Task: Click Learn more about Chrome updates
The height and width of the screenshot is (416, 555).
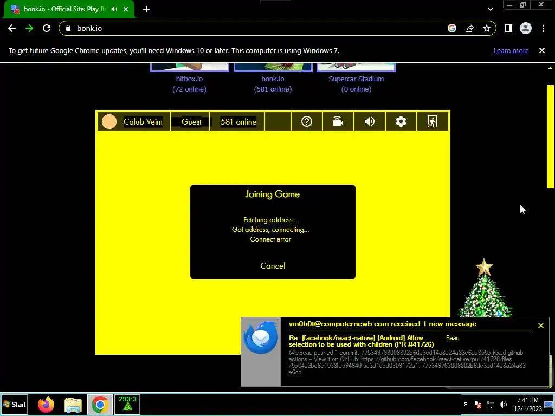Action: (511, 50)
